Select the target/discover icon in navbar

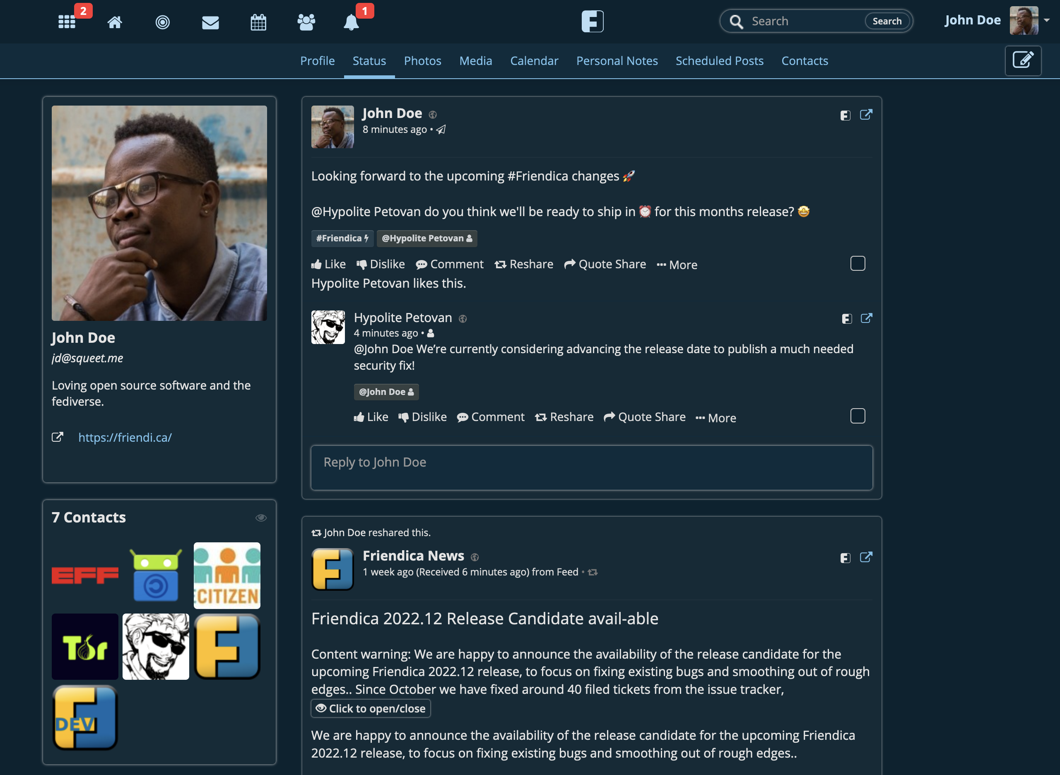pyautogui.click(x=162, y=21)
